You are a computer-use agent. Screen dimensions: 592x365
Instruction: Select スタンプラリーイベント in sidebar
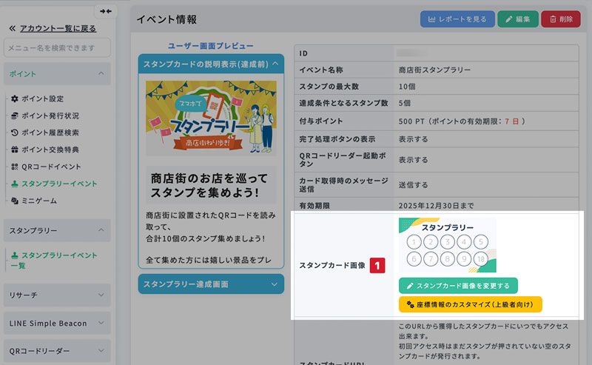(58, 184)
